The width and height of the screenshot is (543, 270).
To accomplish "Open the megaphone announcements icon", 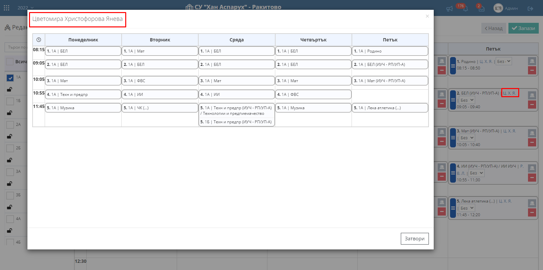I will pyautogui.click(x=450, y=9).
